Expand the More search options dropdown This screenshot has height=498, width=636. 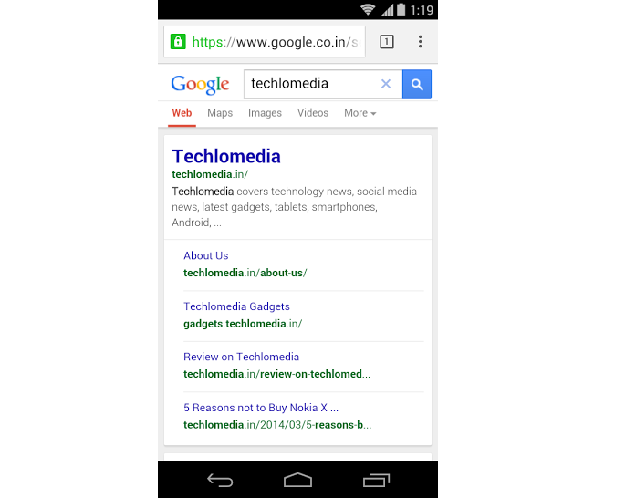360,113
